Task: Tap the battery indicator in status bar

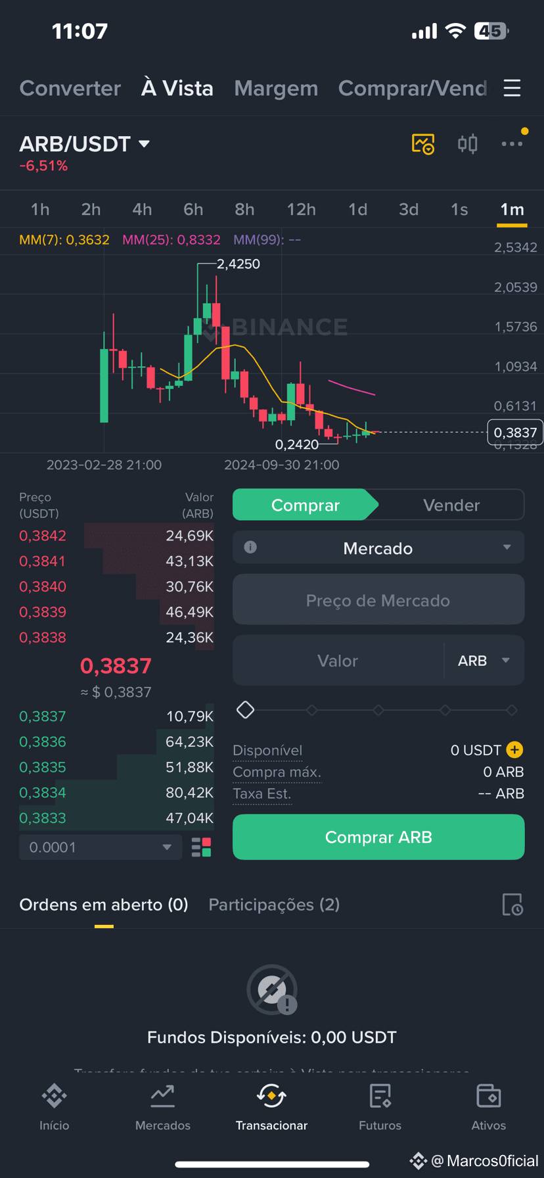Action: pos(492,30)
